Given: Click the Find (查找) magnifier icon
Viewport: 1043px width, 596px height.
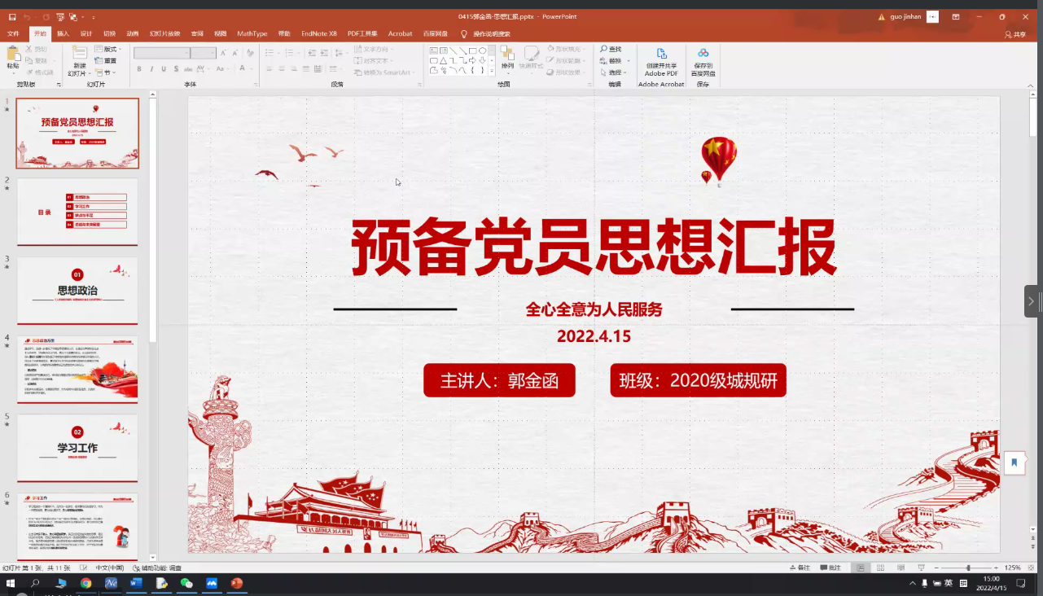Looking at the screenshot, I should pyautogui.click(x=604, y=50).
